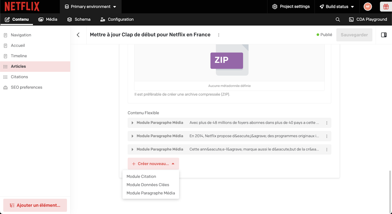The image size is (392, 214).
Task: Collapse the Créer nouveau dropdown
Action: click(153, 164)
